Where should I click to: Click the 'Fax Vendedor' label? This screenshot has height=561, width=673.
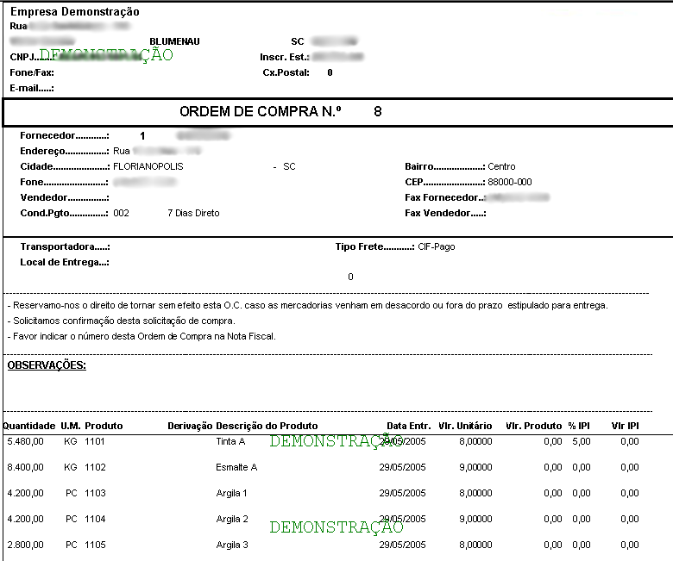pyautogui.click(x=445, y=213)
